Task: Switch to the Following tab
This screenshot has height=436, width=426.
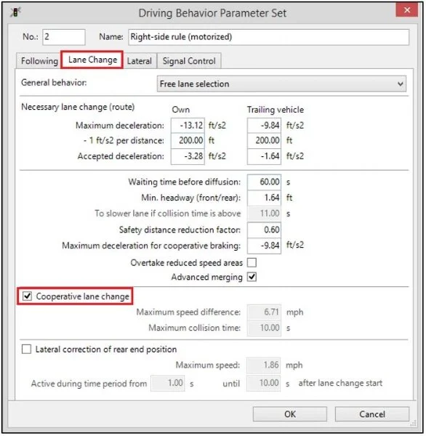Action: (x=39, y=61)
